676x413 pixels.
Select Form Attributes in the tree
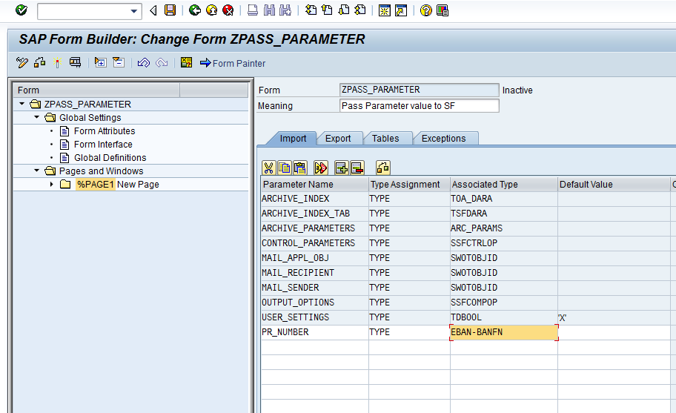tap(105, 131)
